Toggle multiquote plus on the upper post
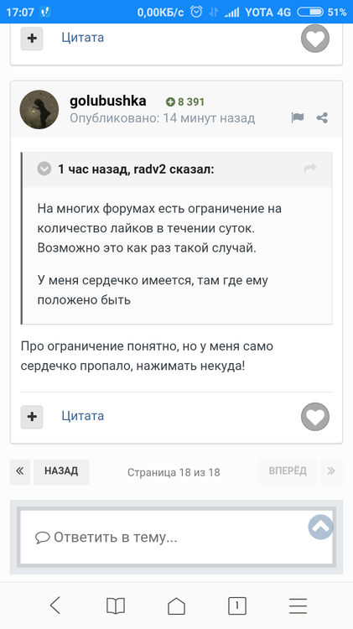The image size is (353, 629). point(32,39)
